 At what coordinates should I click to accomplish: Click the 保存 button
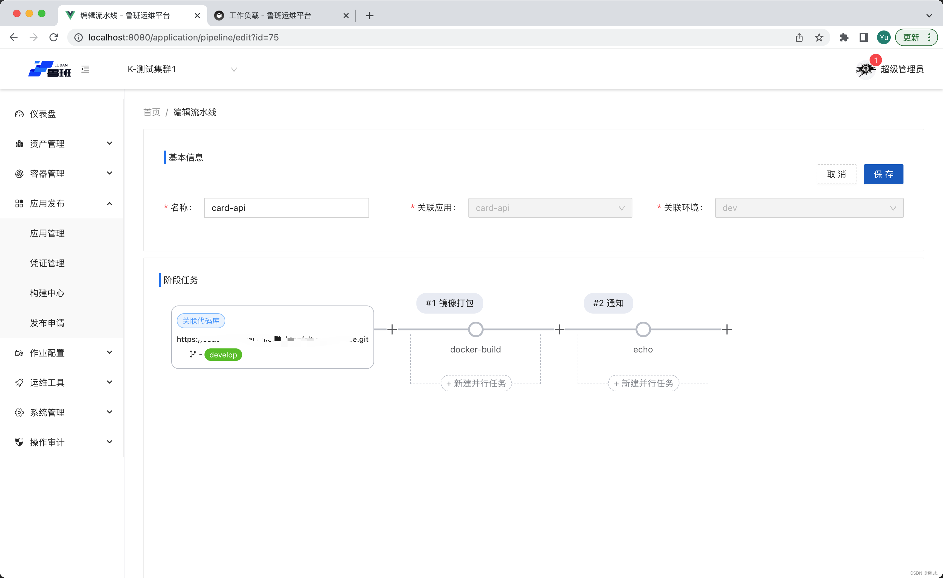point(883,175)
